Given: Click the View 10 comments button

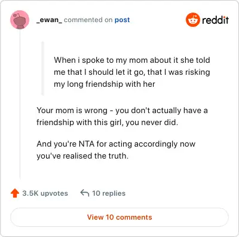Looking at the screenshot, I should coord(119,217).
